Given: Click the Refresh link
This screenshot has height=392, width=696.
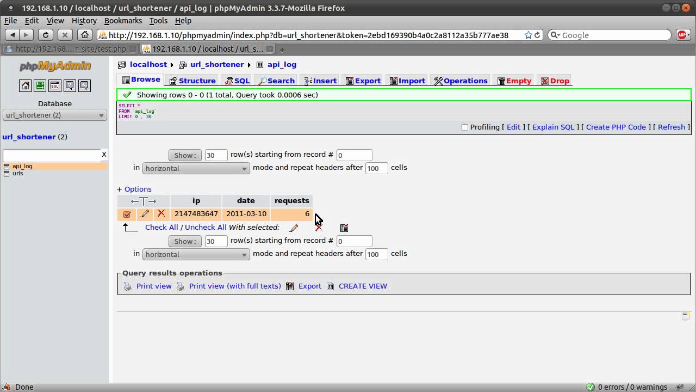Looking at the screenshot, I should click(672, 127).
